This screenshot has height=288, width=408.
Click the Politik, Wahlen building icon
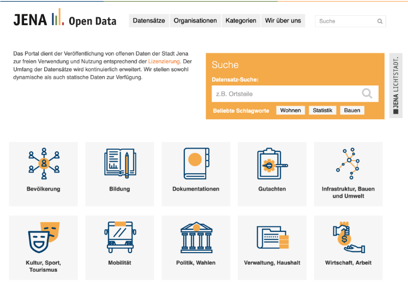pos(196,237)
